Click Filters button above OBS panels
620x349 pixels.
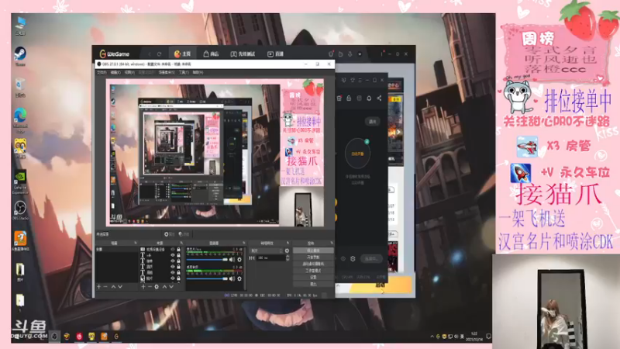pyautogui.click(x=184, y=234)
